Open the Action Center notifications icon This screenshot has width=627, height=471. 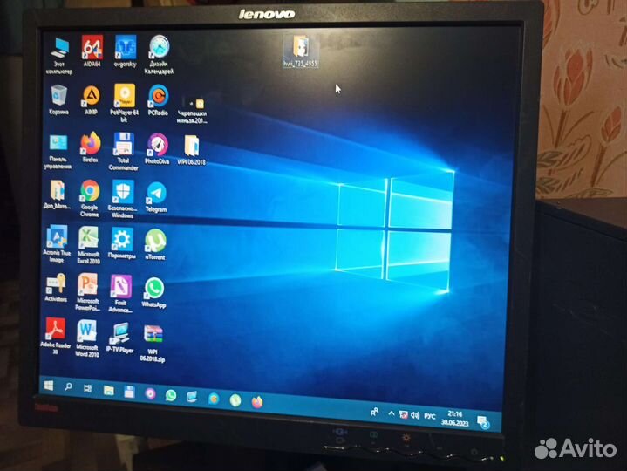483,421
